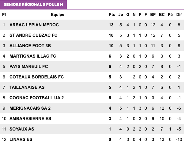This screenshot has height=148, width=185.
Task: Click the Jo matches played column header
Action: (x=121, y=14)
